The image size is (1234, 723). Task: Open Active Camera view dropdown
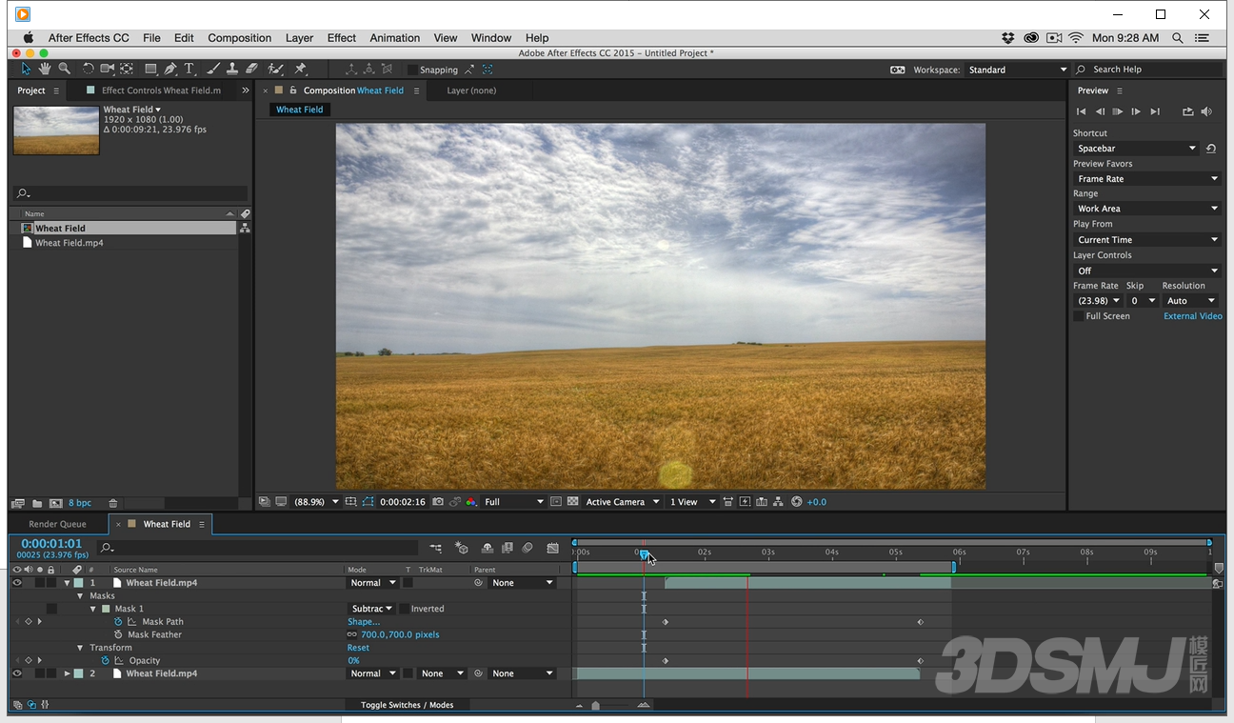pos(622,502)
